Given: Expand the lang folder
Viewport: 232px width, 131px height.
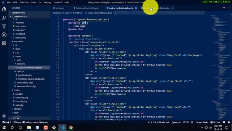Looking at the screenshot, I should pos(17,49).
